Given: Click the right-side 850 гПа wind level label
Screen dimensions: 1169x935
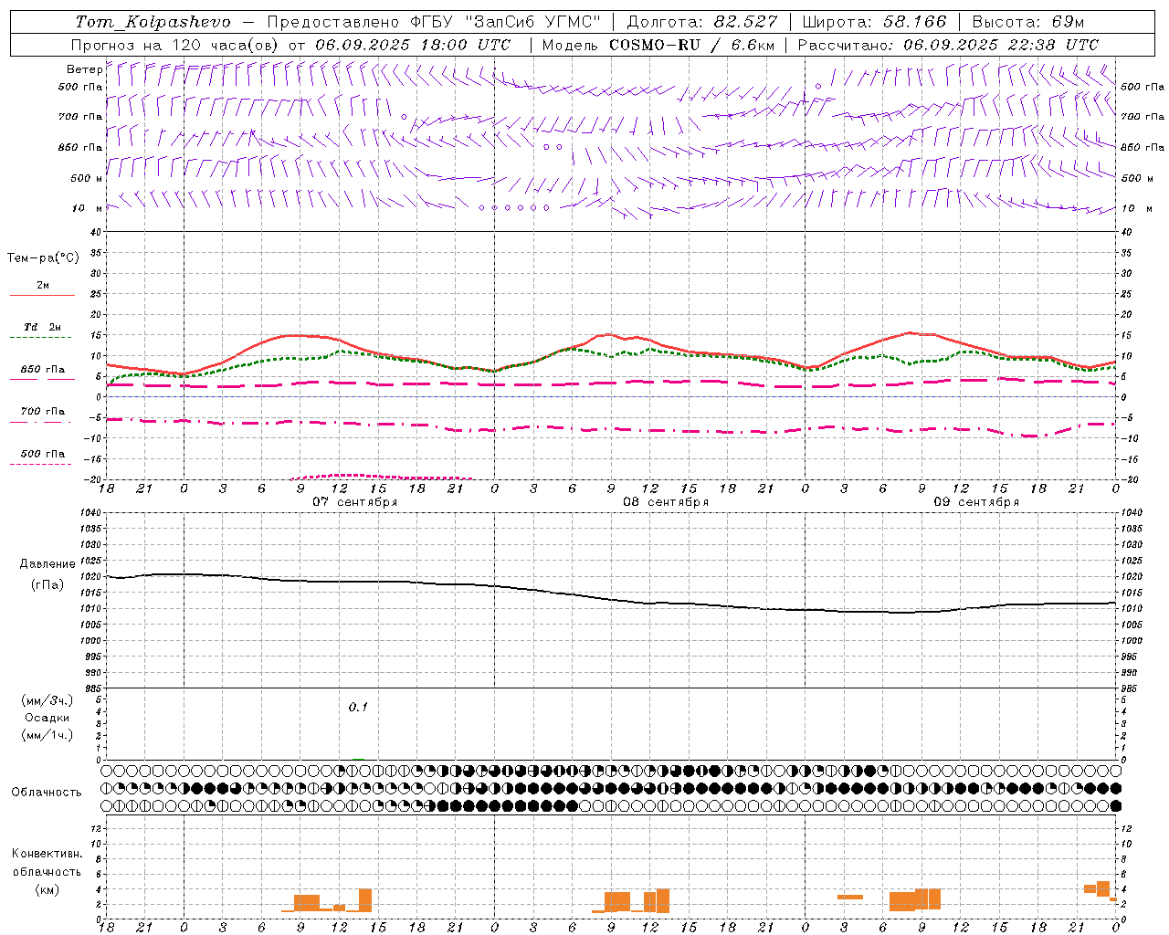Looking at the screenshot, I should tap(1143, 147).
